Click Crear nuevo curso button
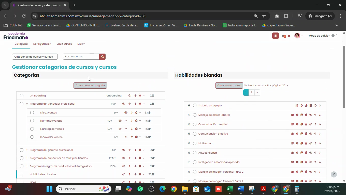This screenshot has width=346, height=195. [229, 86]
